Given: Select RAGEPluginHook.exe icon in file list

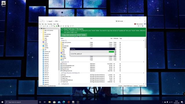Looking at the screenshot, I should pyautogui.click(x=61, y=71).
